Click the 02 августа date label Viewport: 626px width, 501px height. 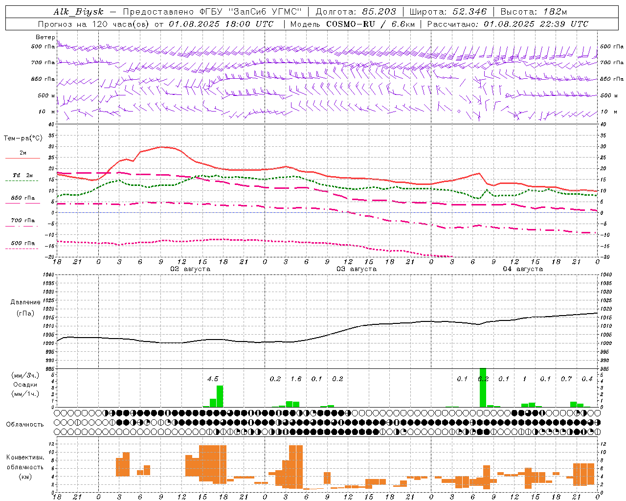click(x=190, y=269)
